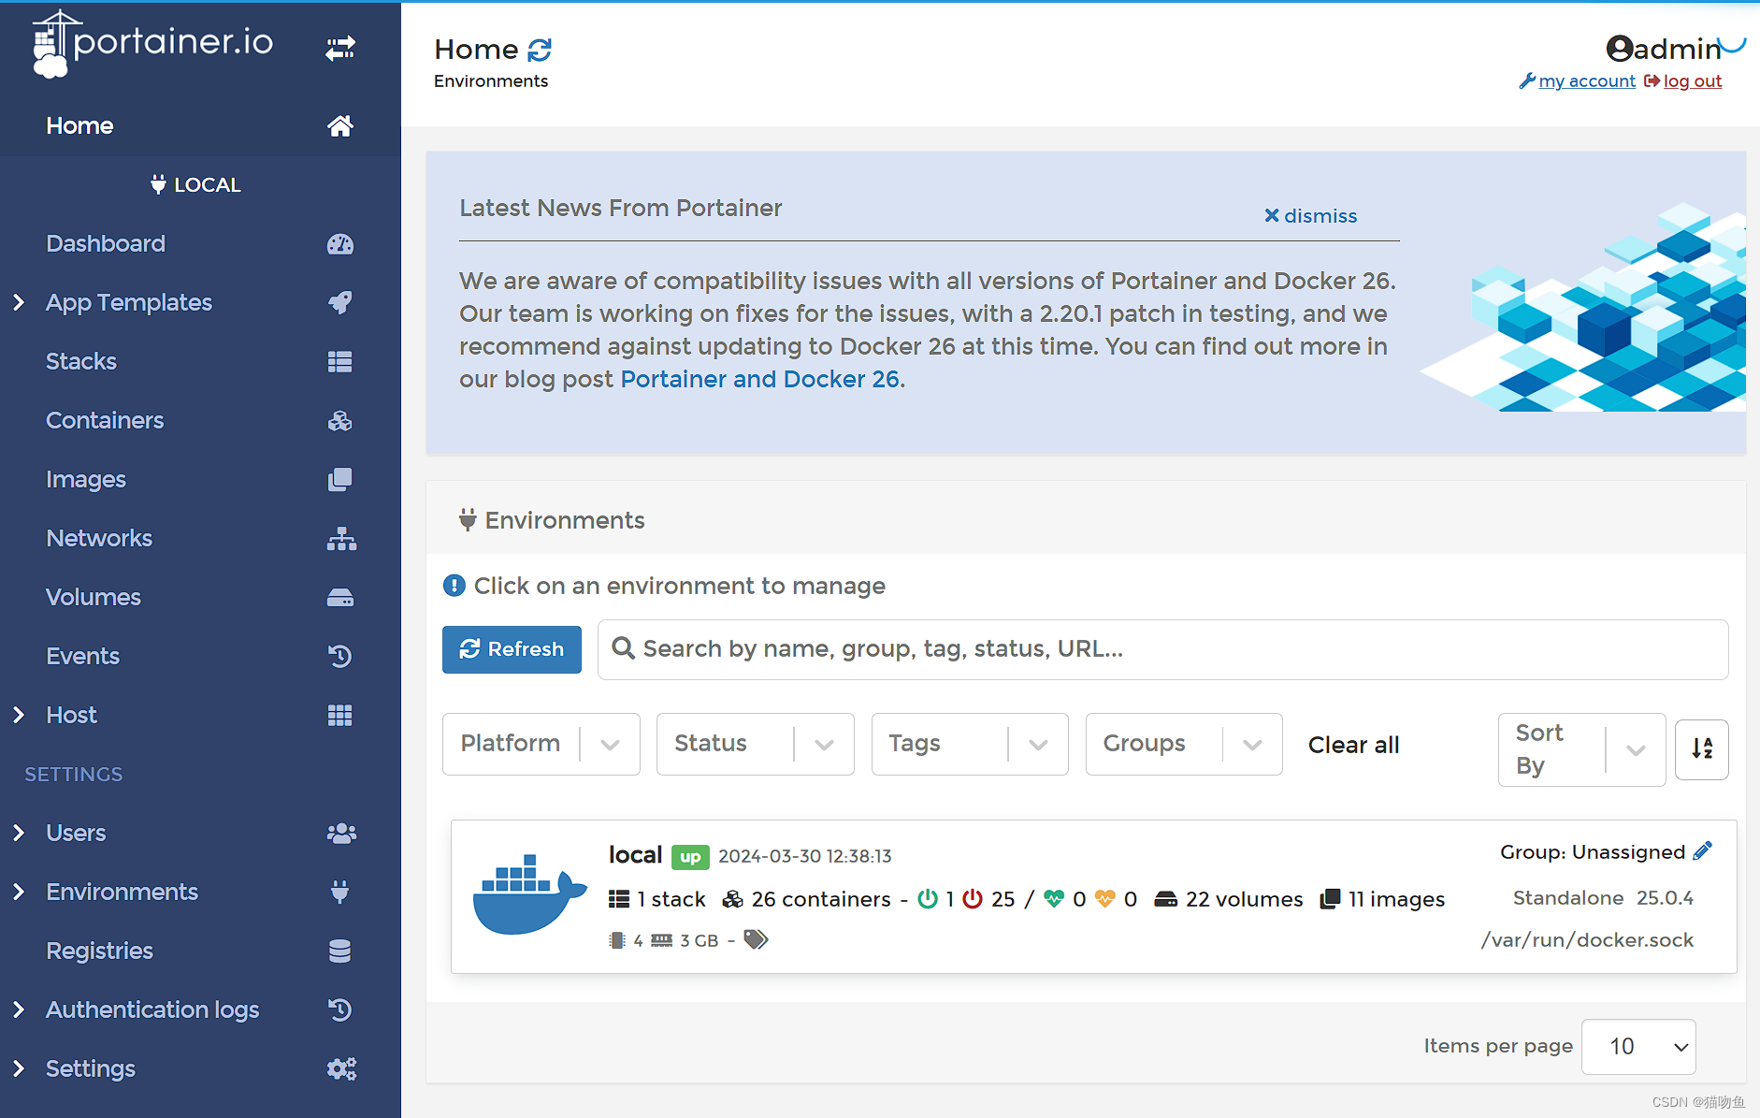Toggle the sidebar collapse arrows icon
Viewport: 1760px width, 1118px height.
pyautogui.click(x=340, y=47)
